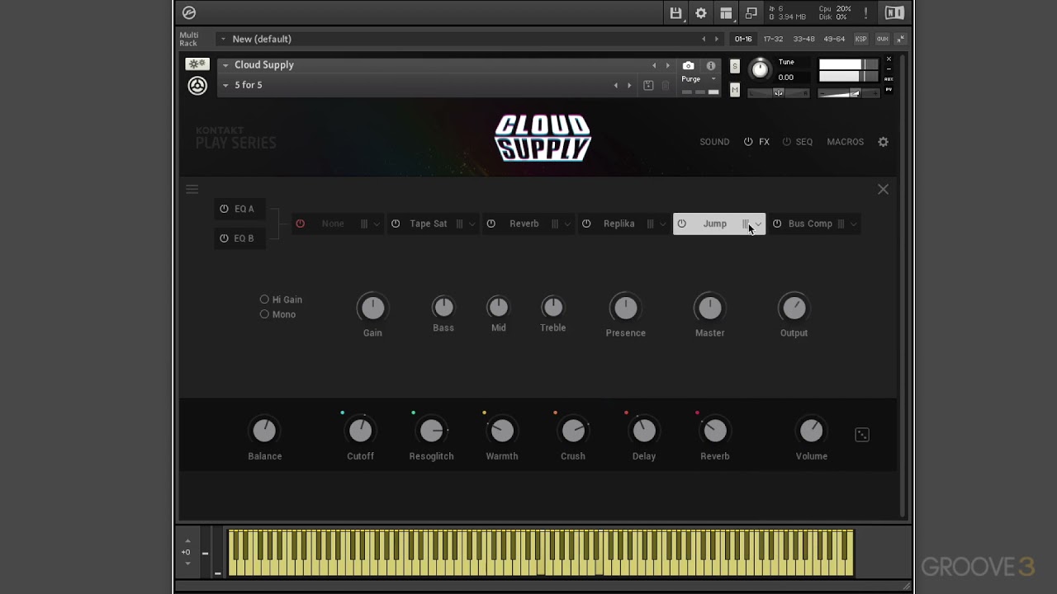
Task: Open Tape Sat effect dropdown
Action: (472, 224)
